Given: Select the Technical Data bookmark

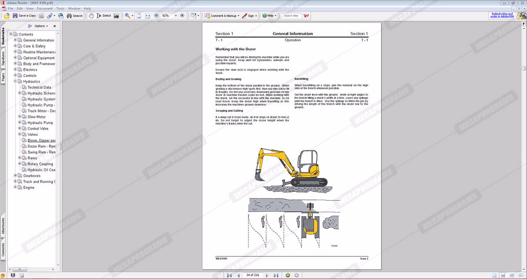Looking at the screenshot, I should coord(39,88).
